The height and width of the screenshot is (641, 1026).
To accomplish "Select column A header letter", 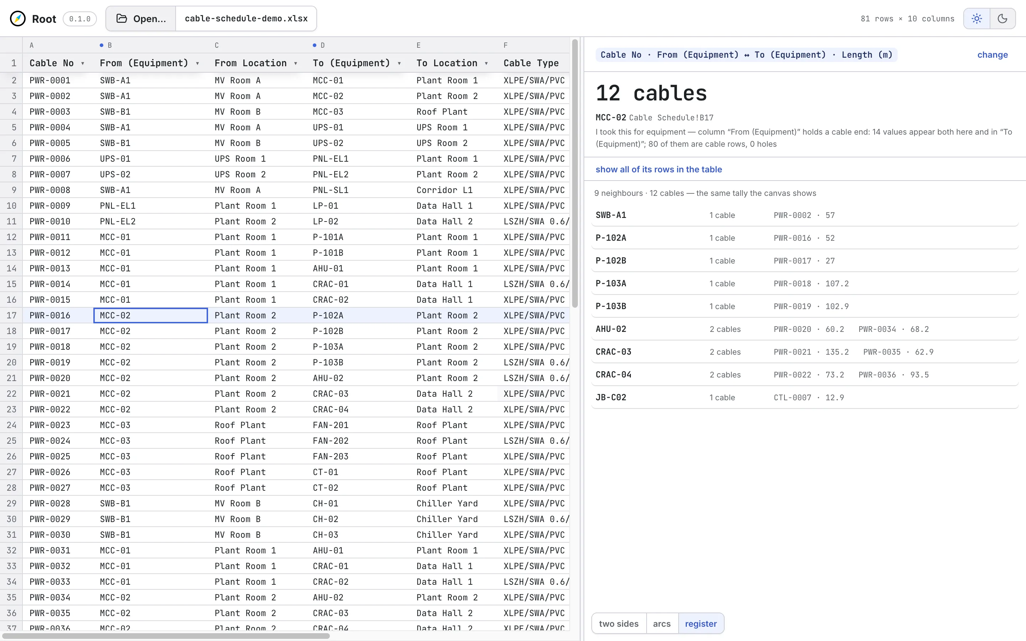I will coord(31,45).
